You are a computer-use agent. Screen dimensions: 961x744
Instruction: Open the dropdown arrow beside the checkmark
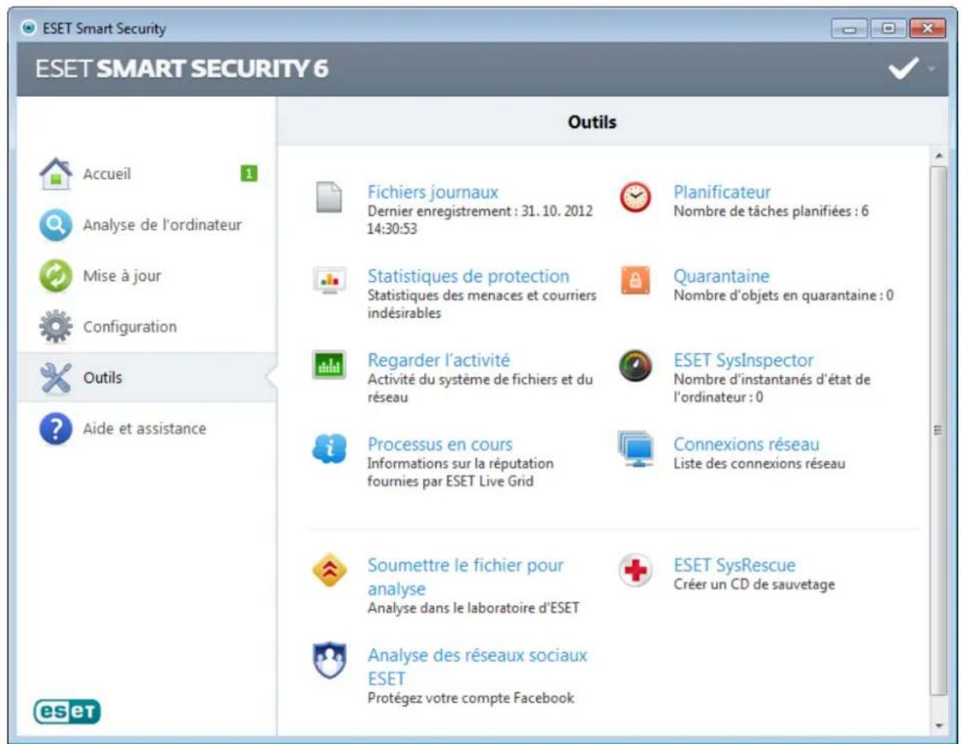[931, 69]
